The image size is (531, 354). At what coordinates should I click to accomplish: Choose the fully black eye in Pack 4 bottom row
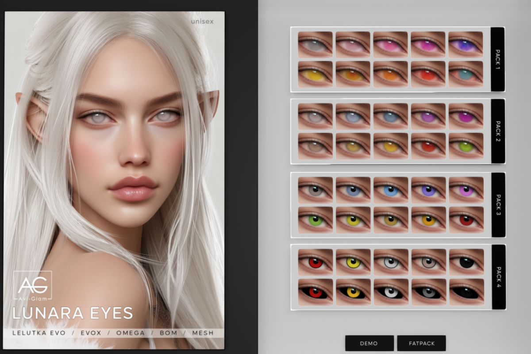point(466,292)
